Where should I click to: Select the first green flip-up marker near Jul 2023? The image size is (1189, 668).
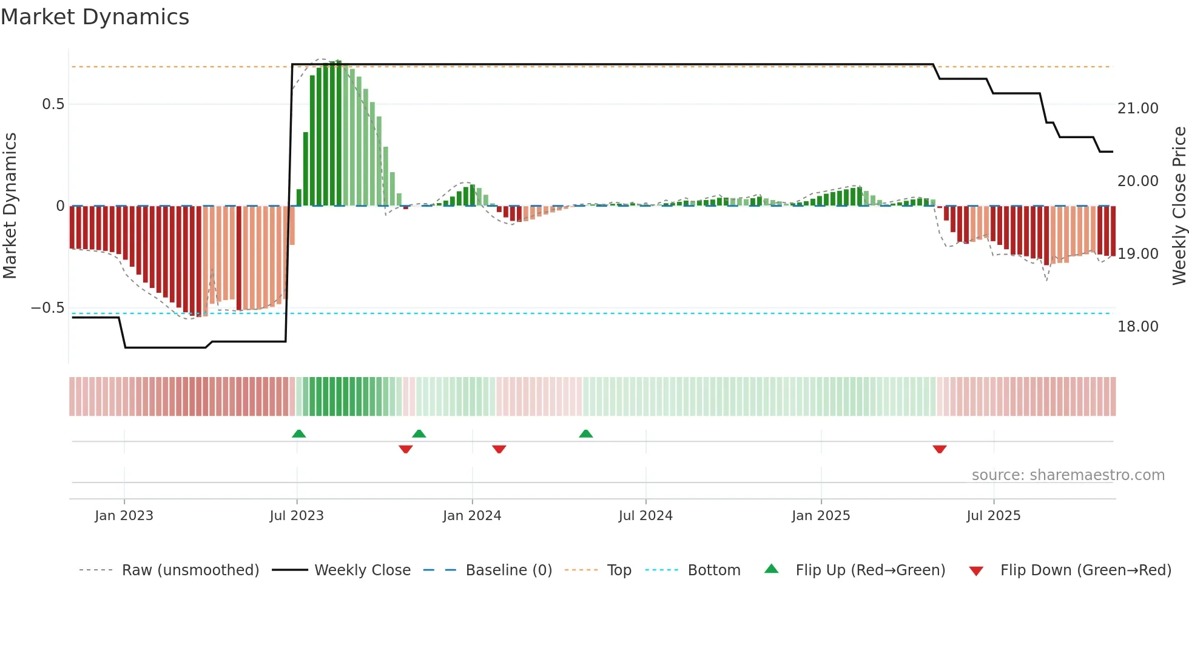click(x=298, y=433)
